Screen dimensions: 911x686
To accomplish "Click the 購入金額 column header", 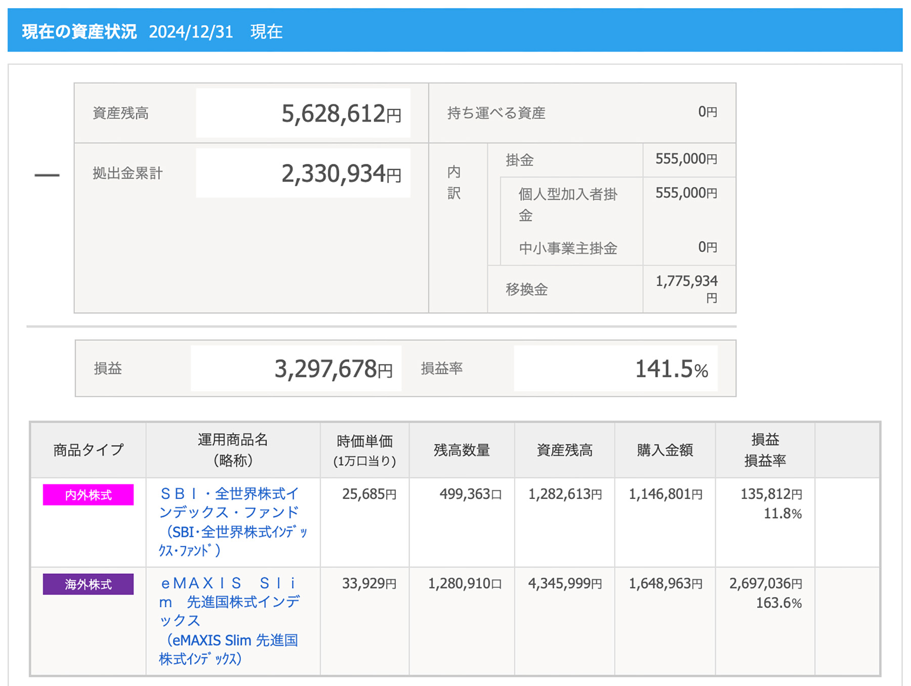I will [665, 450].
